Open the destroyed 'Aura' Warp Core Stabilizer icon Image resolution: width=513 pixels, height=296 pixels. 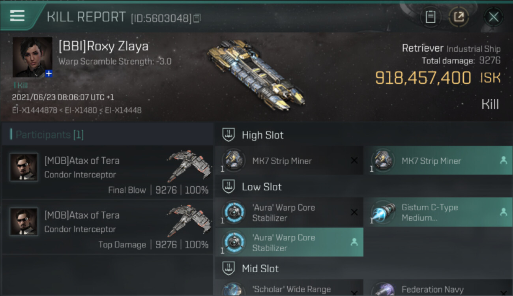pos(233,212)
